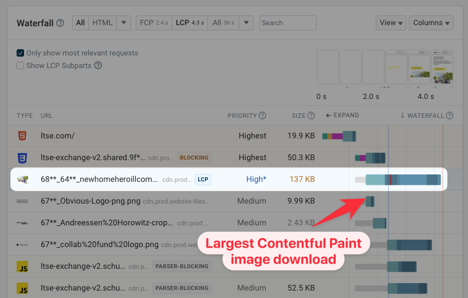The image size is (468, 298).
Task: Select the All request type filter
Action: pyautogui.click(x=80, y=23)
